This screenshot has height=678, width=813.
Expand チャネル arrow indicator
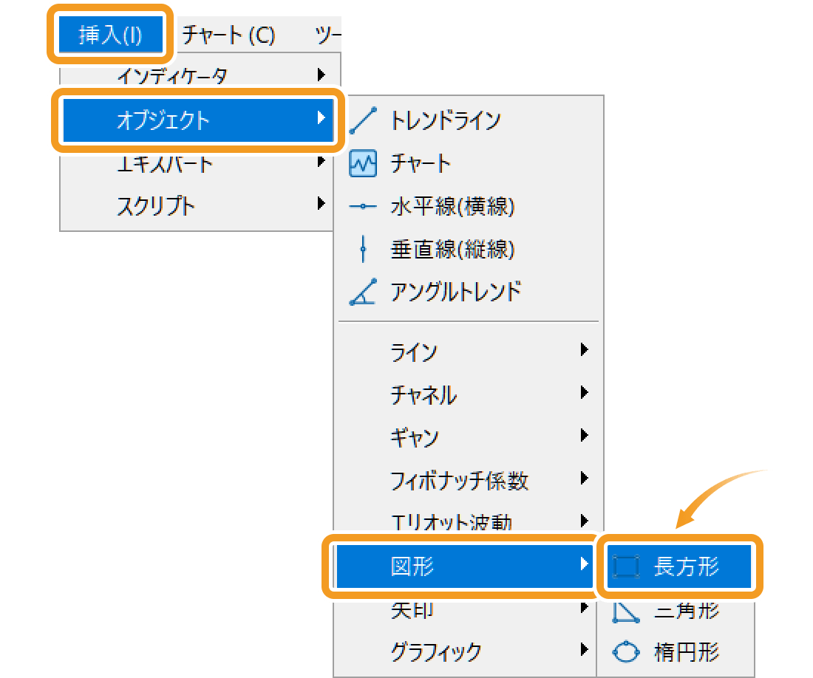point(585,392)
